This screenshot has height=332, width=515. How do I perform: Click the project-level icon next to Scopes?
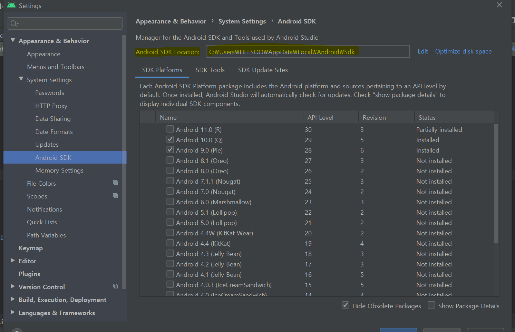click(116, 196)
